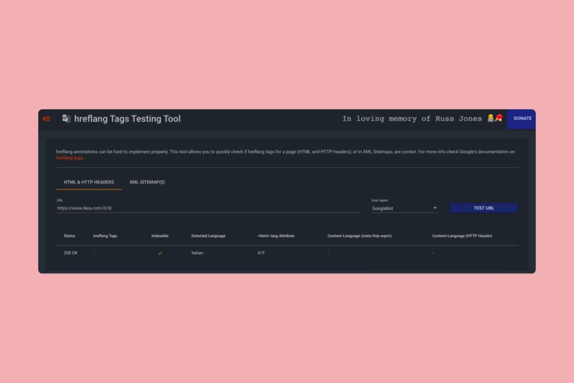Screen dimensions: 574x383
Task: Click the Indexable column header
Action: point(160,236)
